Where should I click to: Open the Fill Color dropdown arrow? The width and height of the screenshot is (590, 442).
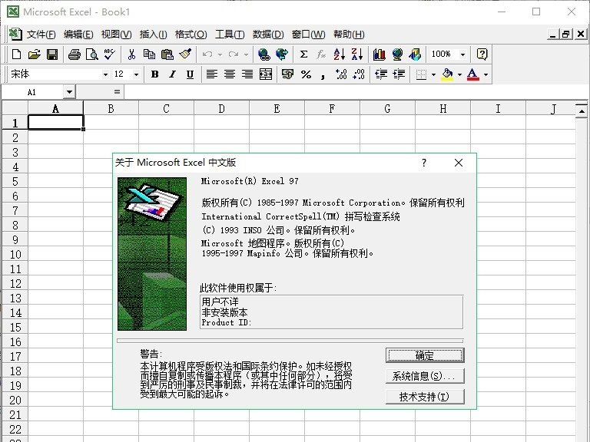point(460,74)
